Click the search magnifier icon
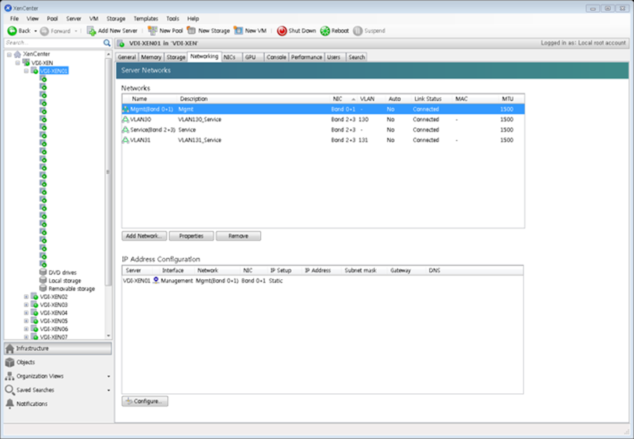The image size is (634, 439). [x=107, y=43]
